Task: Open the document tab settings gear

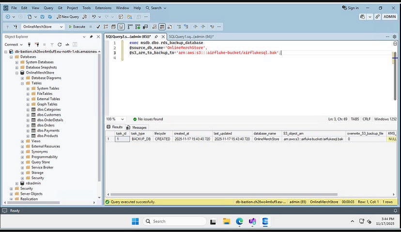Action: pos(395,37)
